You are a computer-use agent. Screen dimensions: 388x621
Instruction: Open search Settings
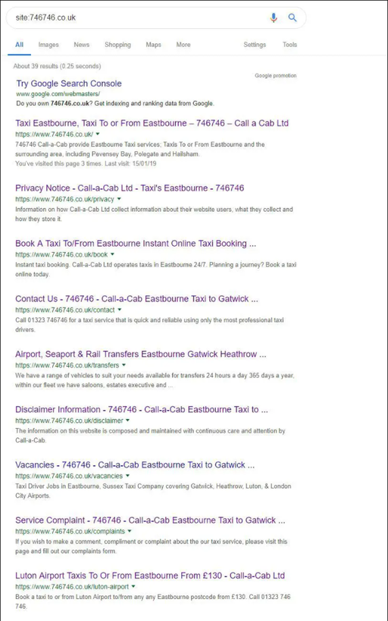pos(255,45)
